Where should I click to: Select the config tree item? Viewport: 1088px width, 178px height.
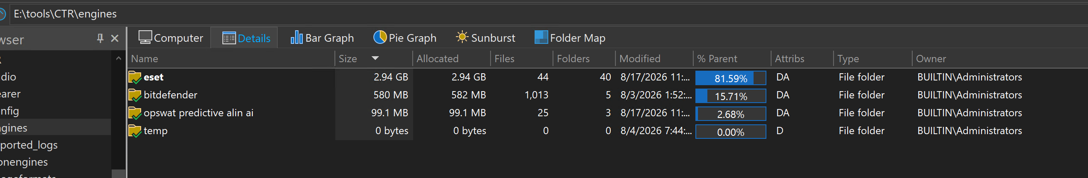(9, 111)
